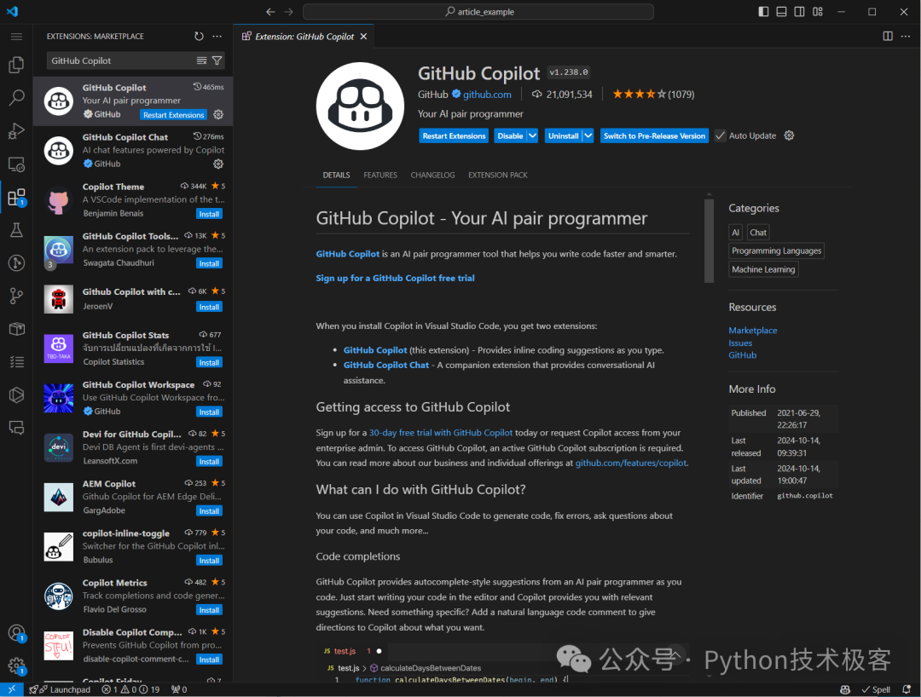Viewport: 921px width, 697px height.
Task: Toggle secondary side bar visibility
Action: click(799, 12)
